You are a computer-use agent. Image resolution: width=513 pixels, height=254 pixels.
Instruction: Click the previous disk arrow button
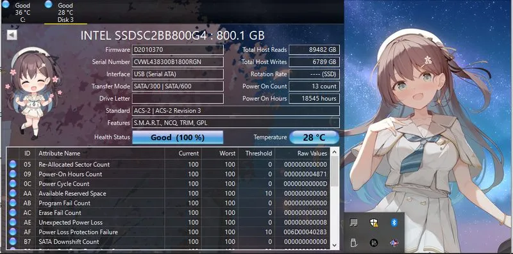coord(12,35)
